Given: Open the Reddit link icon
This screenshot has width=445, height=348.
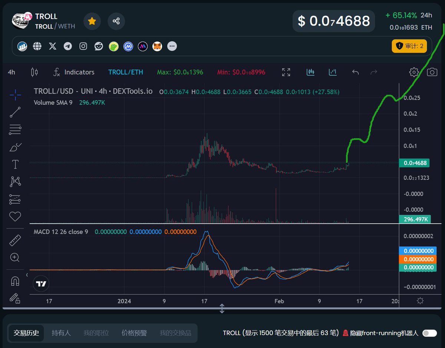Looking at the screenshot, I should pyautogui.click(x=99, y=46).
